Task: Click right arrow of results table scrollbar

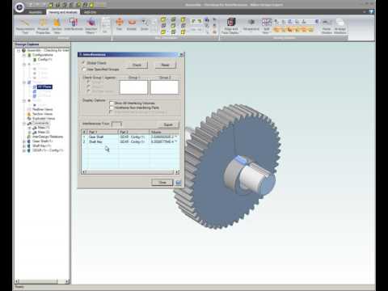Action: click(x=177, y=171)
